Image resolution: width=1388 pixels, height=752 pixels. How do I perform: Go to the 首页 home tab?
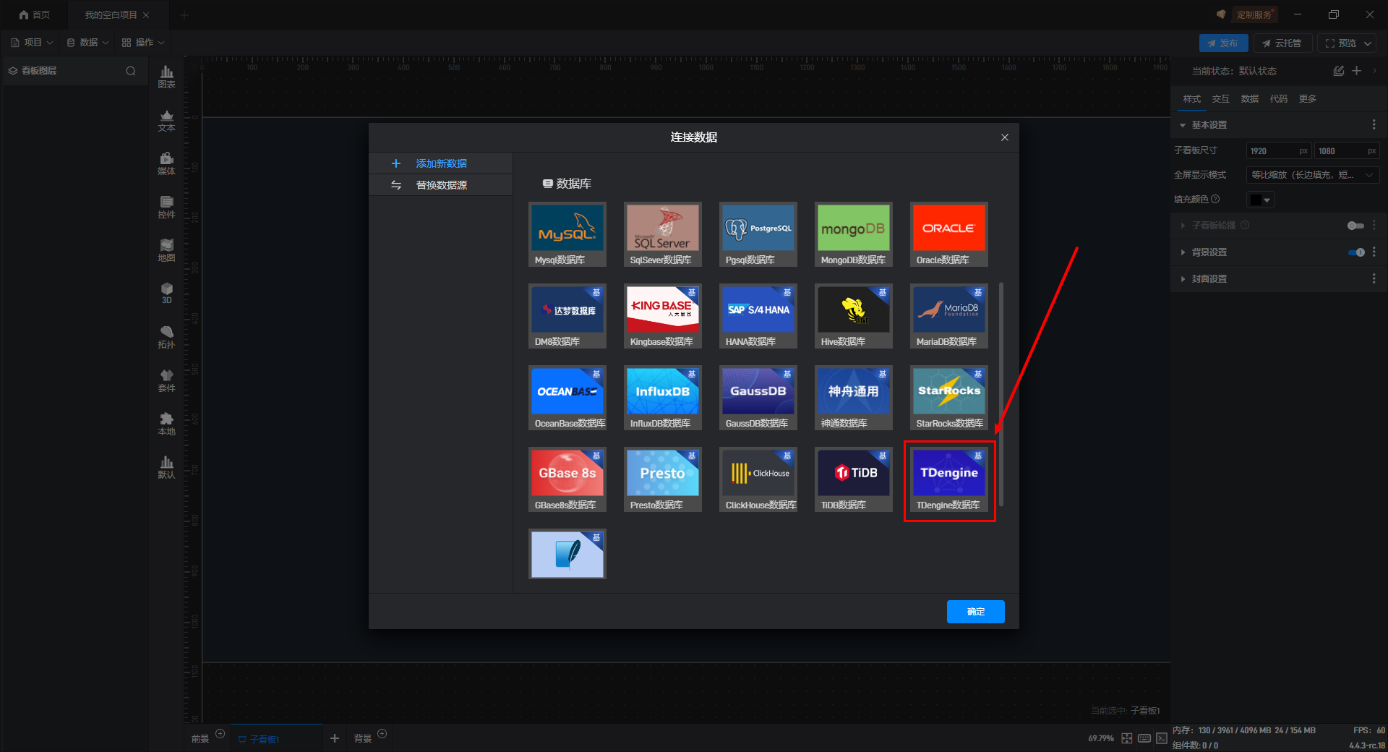click(35, 14)
